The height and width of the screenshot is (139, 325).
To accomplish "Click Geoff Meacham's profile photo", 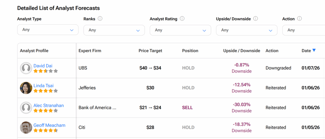I will [x=26, y=128].
